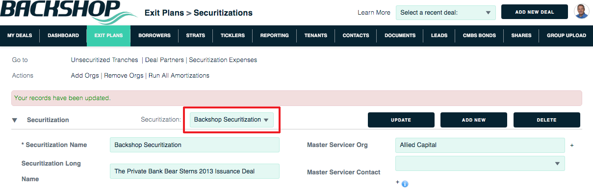The height and width of the screenshot is (190, 593).
Task: Open the Select a recent deal dropdown
Action: [446, 13]
